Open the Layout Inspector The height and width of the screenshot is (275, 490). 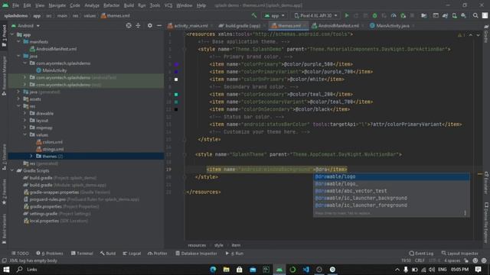(x=459, y=253)
